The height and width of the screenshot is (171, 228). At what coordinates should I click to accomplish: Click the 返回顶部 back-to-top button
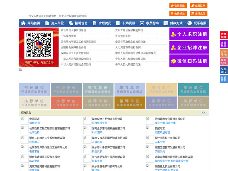pos(224,79)
